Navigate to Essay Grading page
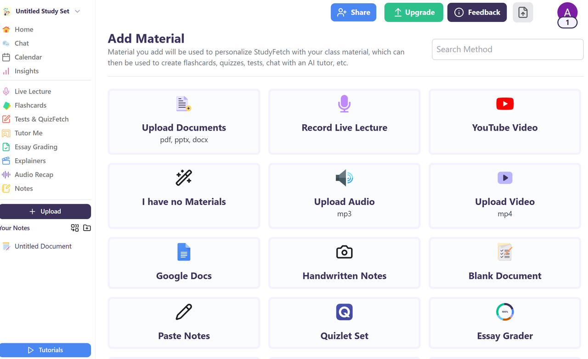The width and height of the screenshot is (588, 359). pyautogui.click(x=36, y=147)
